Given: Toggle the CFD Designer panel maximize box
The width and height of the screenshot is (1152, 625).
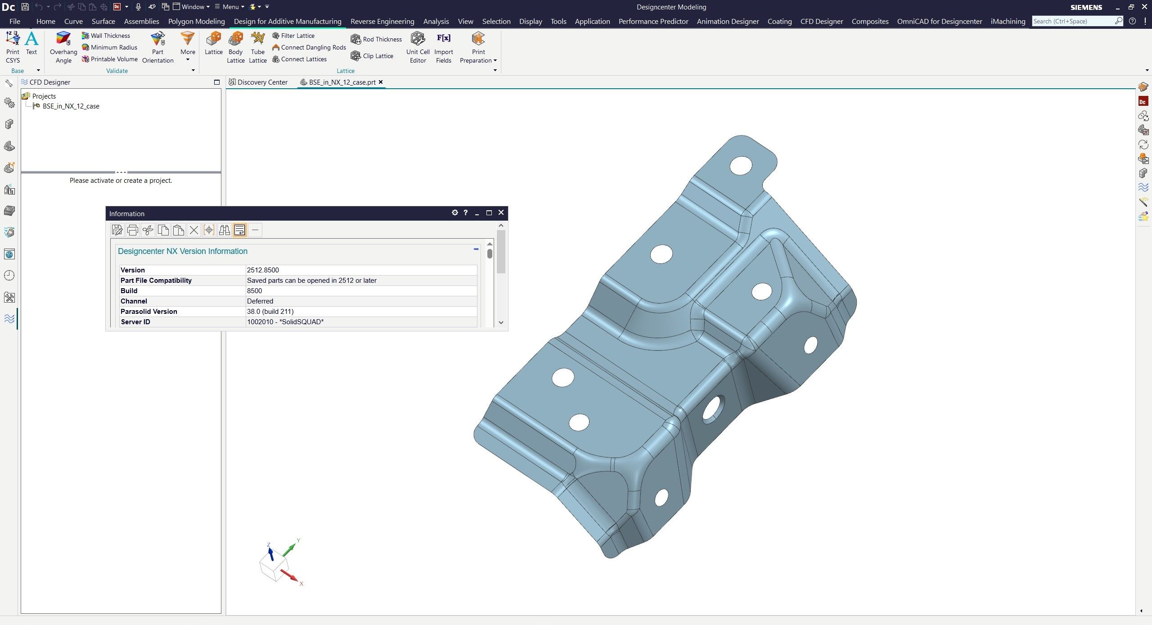Looking at the screenshot, I should click(x=217, y=82).
